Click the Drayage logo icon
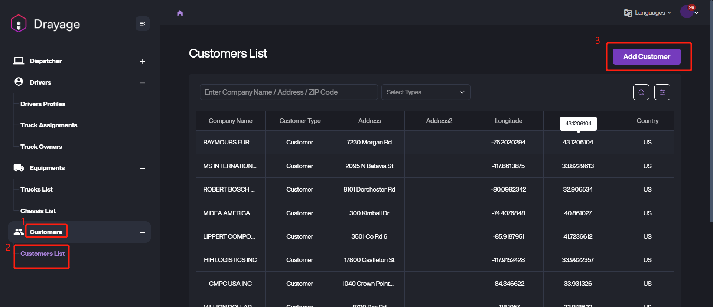This screenshot has height=307, width=713. 19,24
